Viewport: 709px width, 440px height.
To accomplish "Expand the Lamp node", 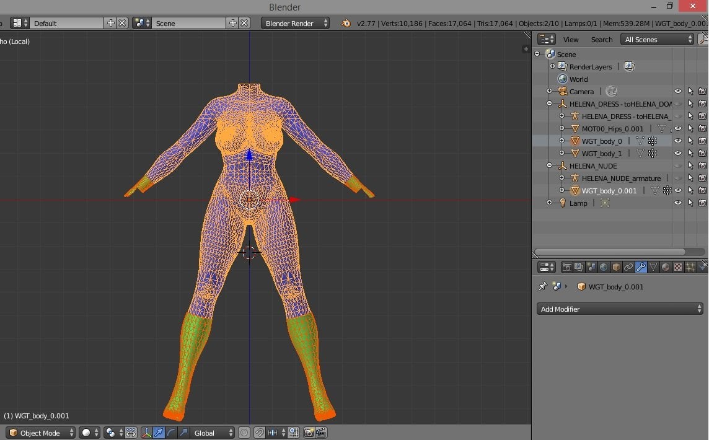I will click(x=549, y=203).
